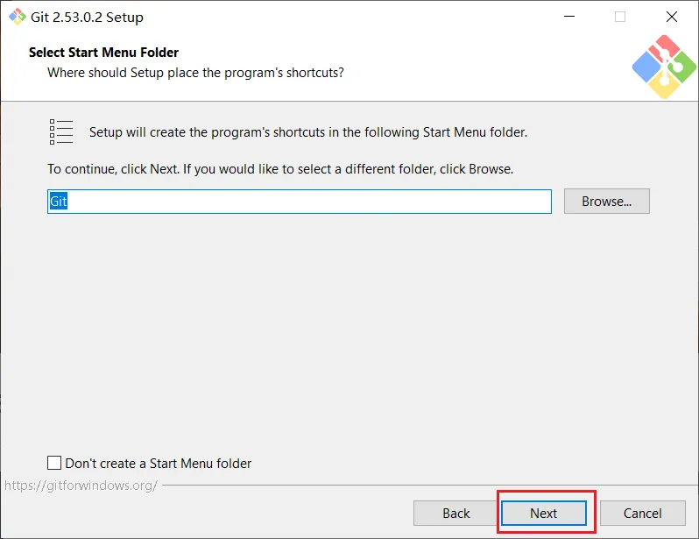Click blank area of Start Menu folder field
Image resolution: width=699 pixels, height=539 pixels.
[307, 202]
